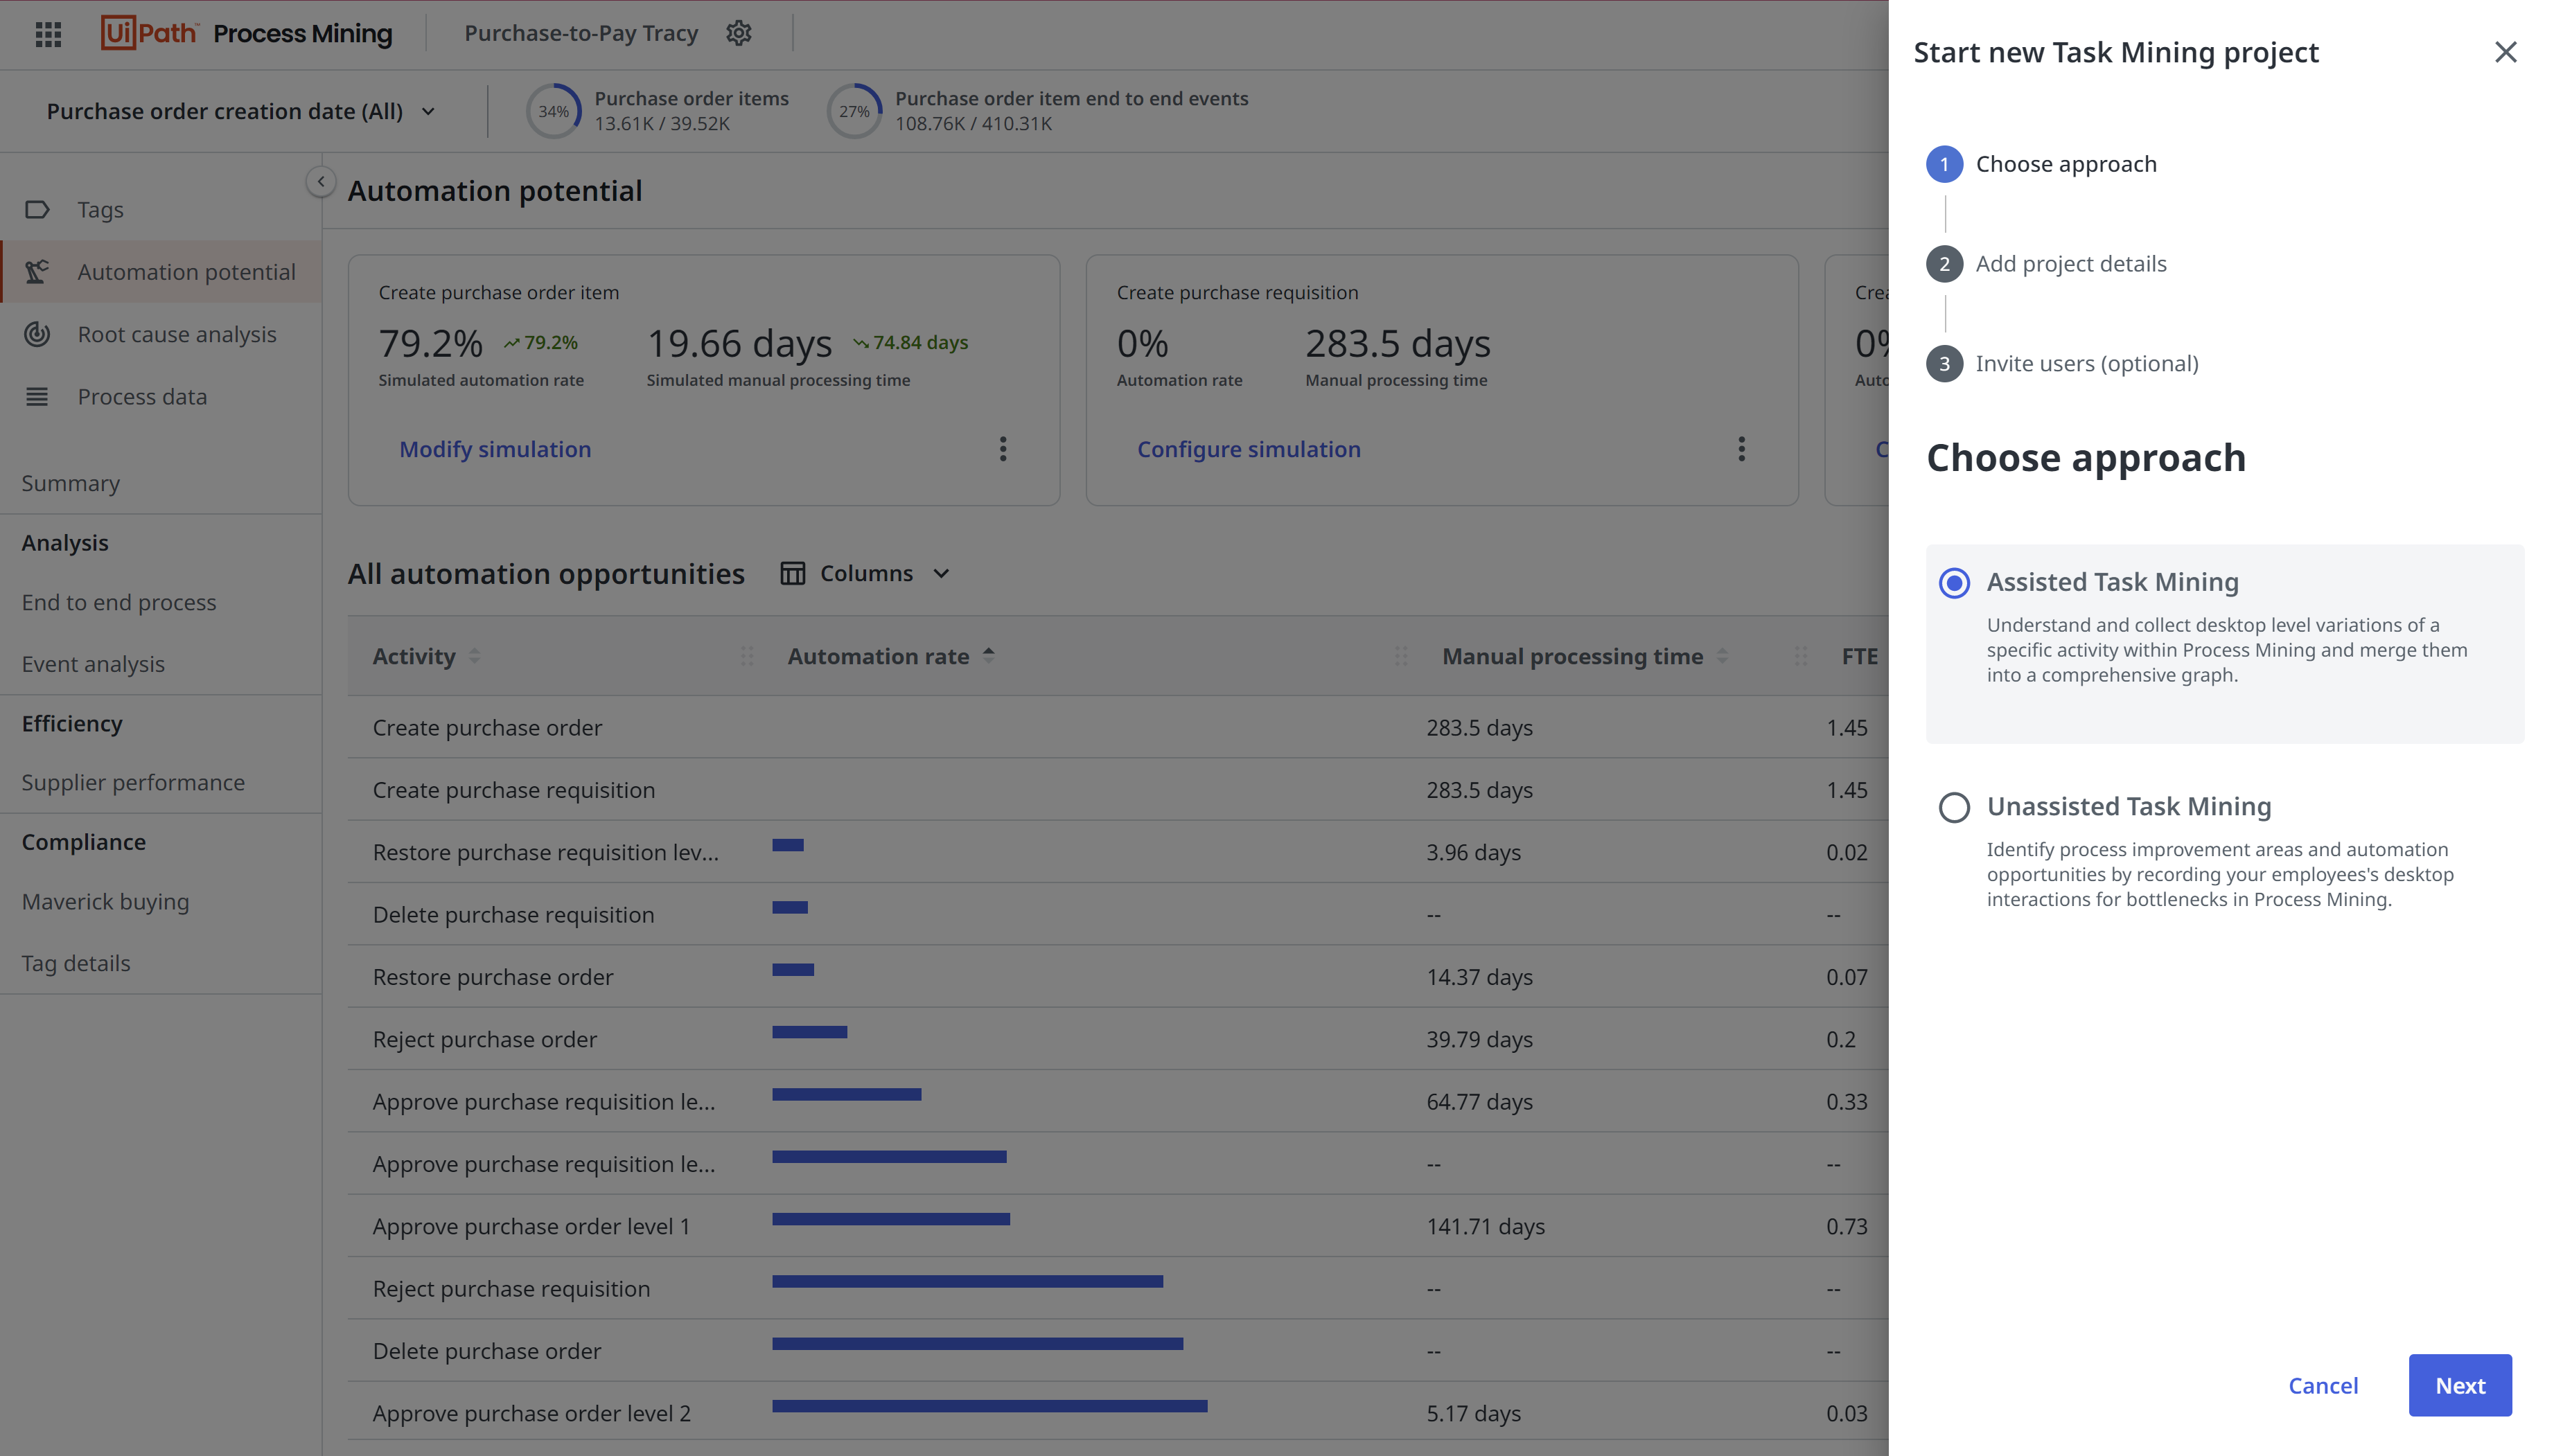Screen dimensions: 2554x1456
Task: Select the Create purchase requisition row
Action: coord(1118,789)
